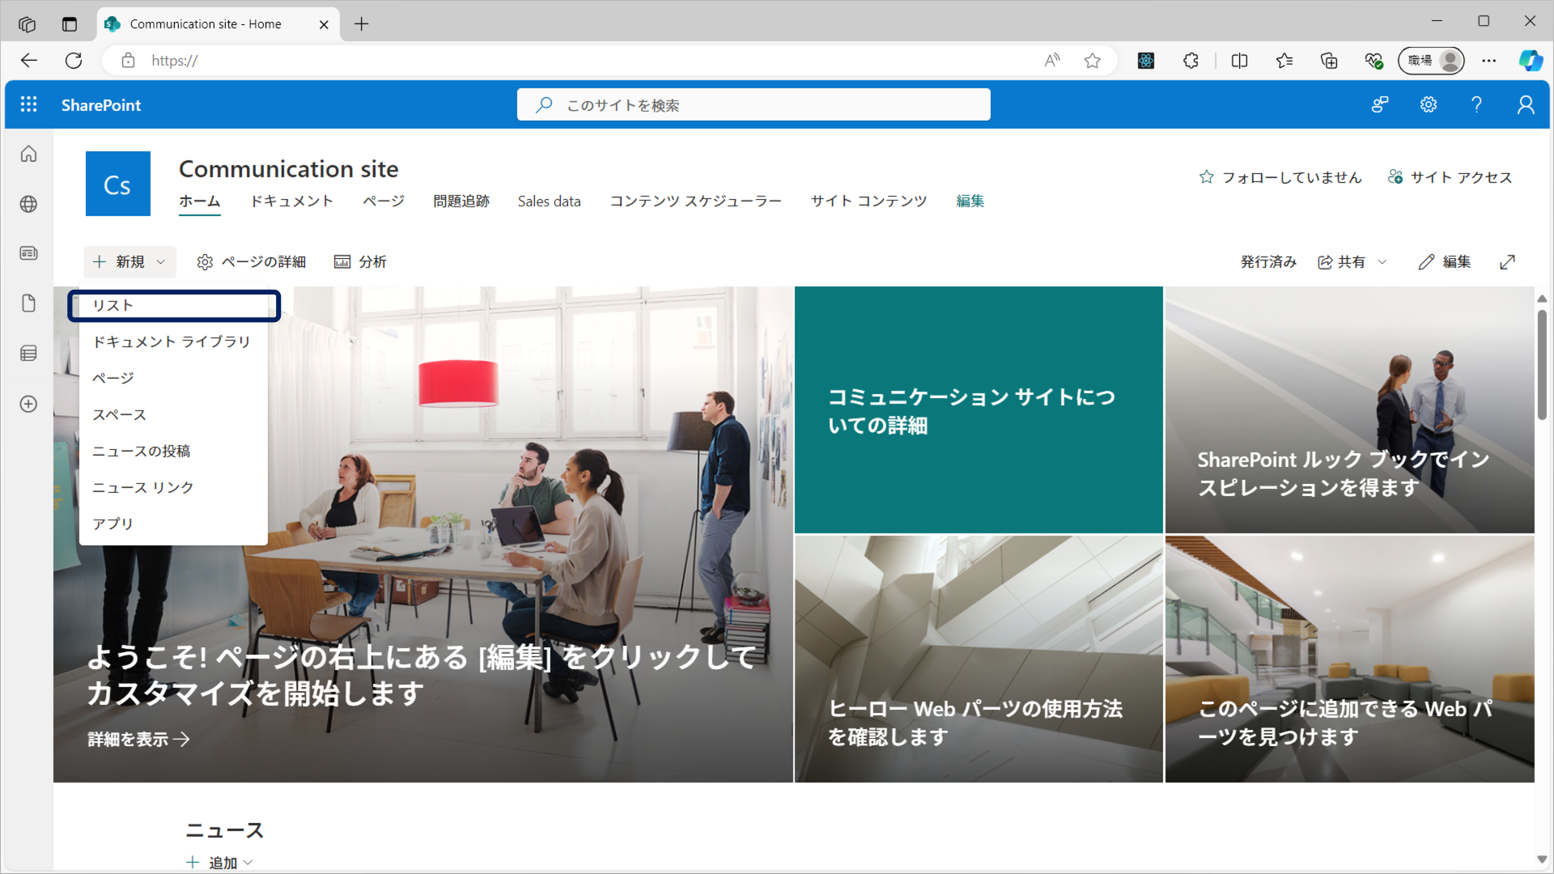Image resolution: width=1554 pixels, height=874 pixels.
Task: Open the Read aloud icon in address bar
Action: click(x=1052, y=61)
